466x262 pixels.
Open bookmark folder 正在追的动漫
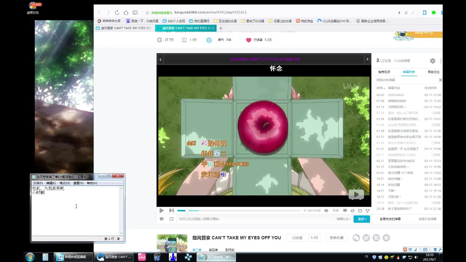[225, 21]
